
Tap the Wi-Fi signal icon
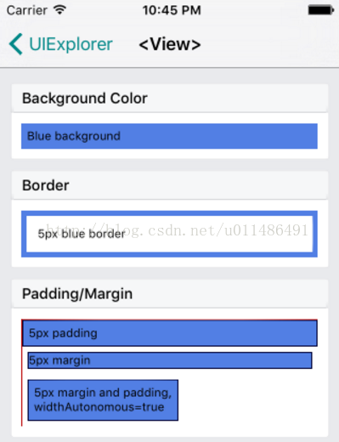point(60,10)
